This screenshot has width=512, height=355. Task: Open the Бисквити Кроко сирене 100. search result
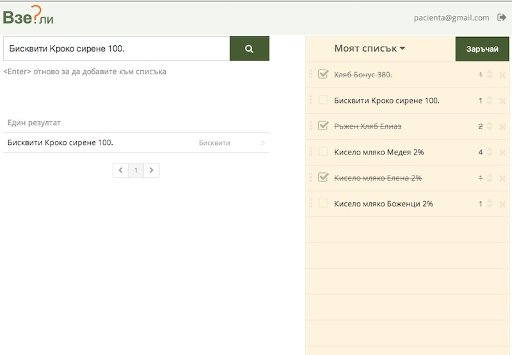click(x=136, y=142)
